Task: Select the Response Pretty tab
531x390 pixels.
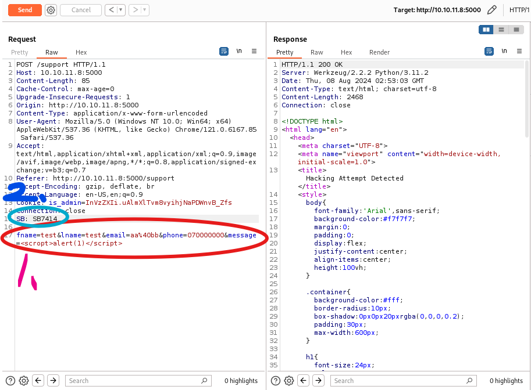Action: 284,52
